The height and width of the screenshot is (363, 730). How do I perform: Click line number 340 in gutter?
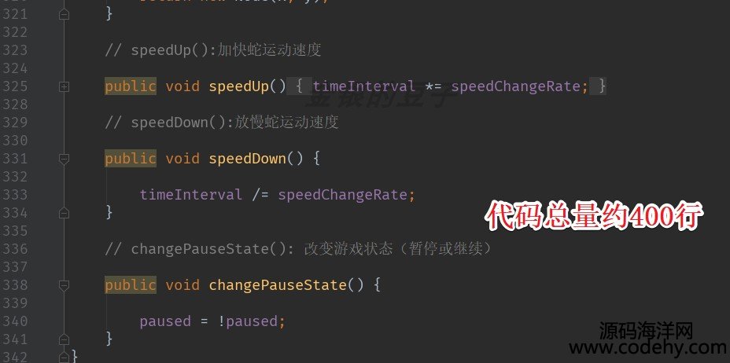coord(15,321)
